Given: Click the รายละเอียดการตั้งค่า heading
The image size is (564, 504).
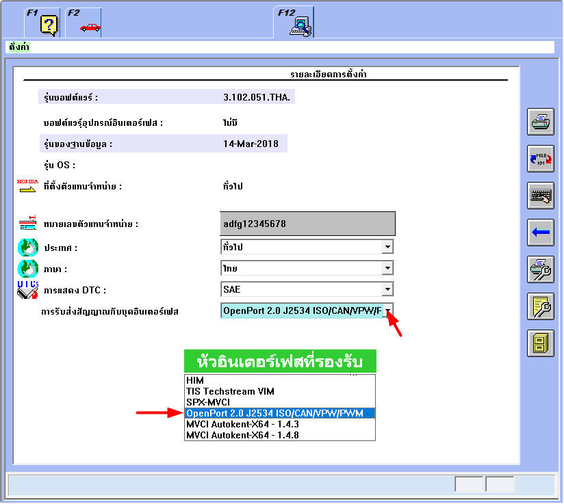Looking at the screenshot, I should (x=329, y=75).
